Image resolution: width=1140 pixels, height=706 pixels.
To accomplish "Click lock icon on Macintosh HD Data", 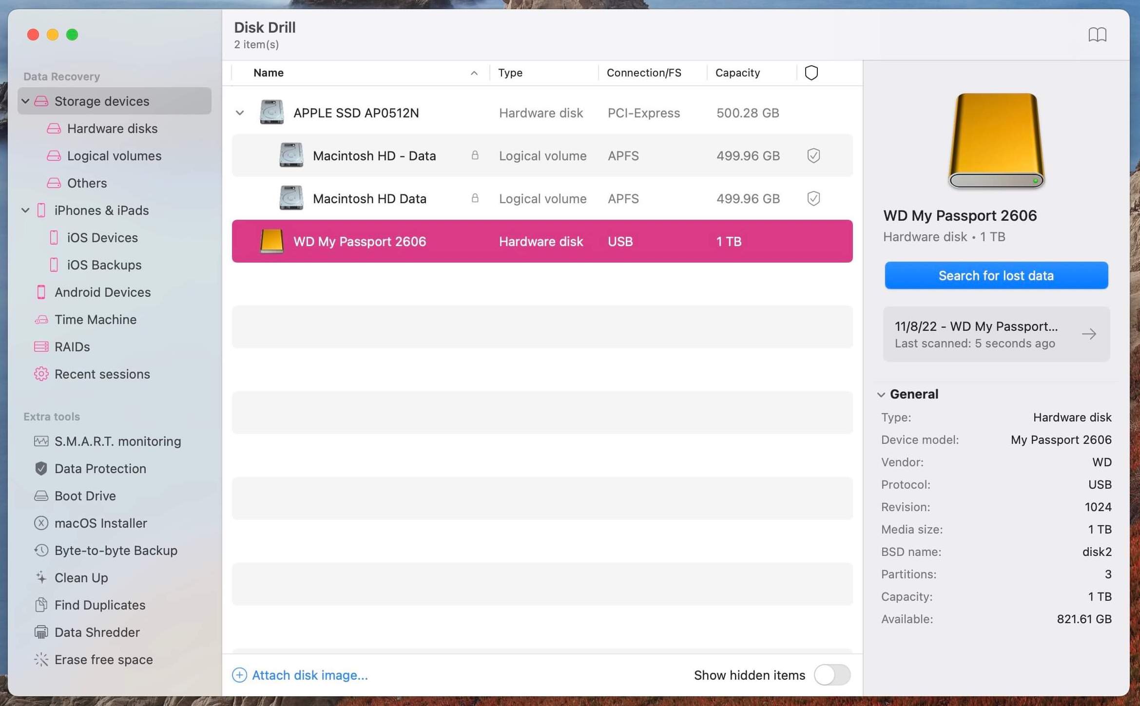I will [475, 198].
